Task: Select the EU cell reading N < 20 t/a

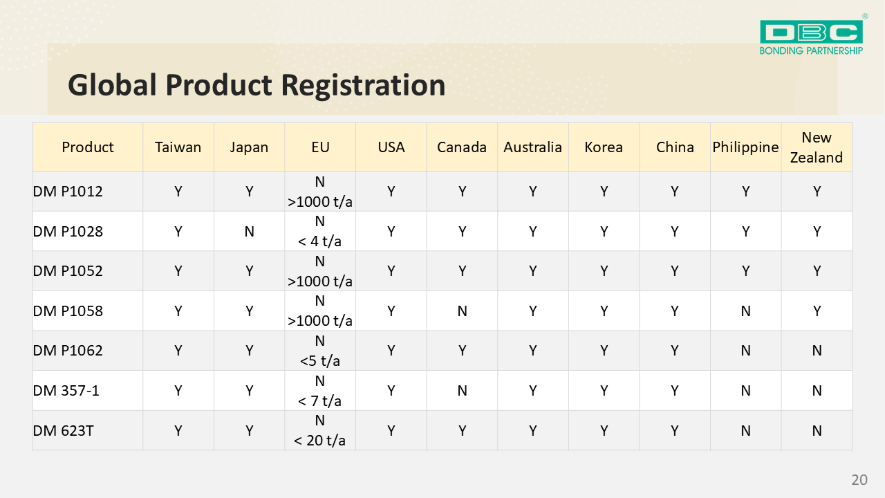Action: [320, 430]
